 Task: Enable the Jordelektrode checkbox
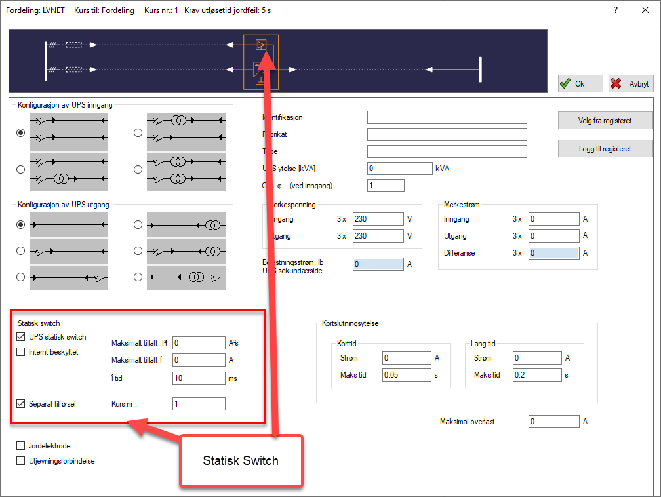click(x=21, y=446)
